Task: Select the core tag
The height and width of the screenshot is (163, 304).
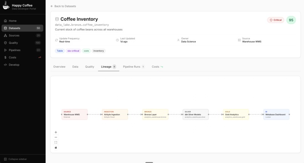Action: [x=86, y=51]
